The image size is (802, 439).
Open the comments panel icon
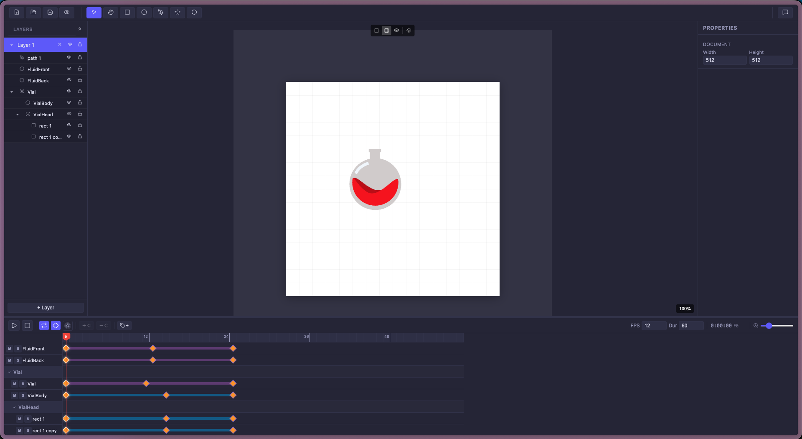coord(785,13)
